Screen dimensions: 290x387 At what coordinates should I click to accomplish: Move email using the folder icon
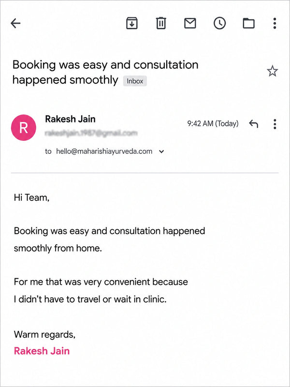[248, 23]
